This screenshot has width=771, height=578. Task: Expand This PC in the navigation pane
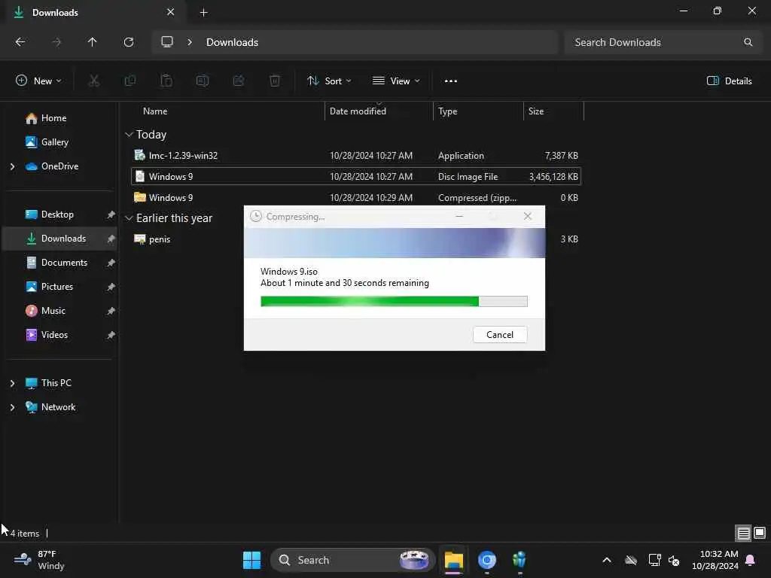tap(12, 383)
